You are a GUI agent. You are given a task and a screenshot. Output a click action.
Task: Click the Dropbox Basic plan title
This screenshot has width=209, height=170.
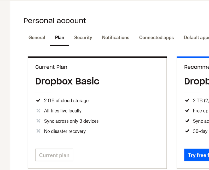tap(67, 81)
